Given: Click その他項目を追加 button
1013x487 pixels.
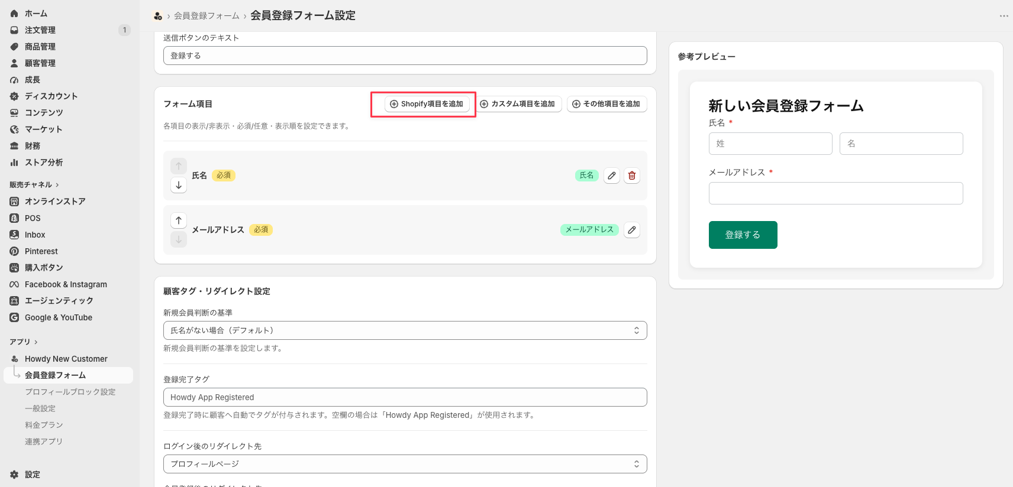Looking at the screenshot, I should pyautogui.click(x=607, y=104).
